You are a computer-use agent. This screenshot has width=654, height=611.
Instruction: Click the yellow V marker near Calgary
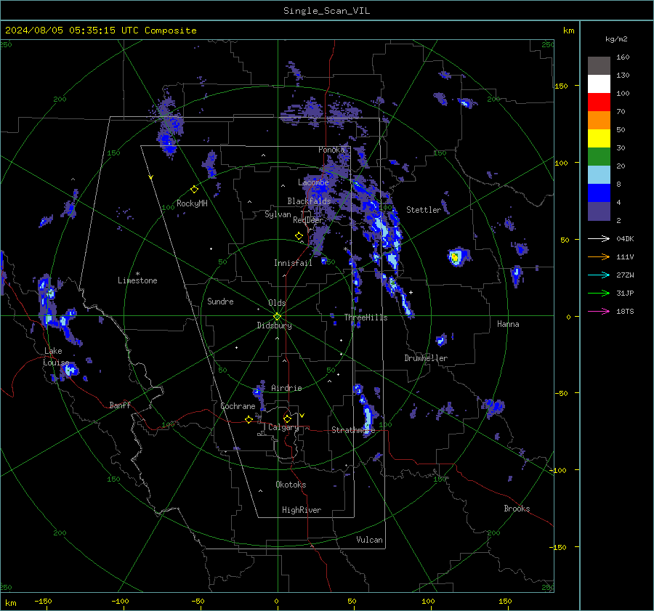point(302,416)
